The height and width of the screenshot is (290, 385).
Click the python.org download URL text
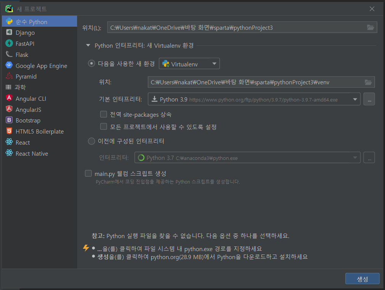263,100
